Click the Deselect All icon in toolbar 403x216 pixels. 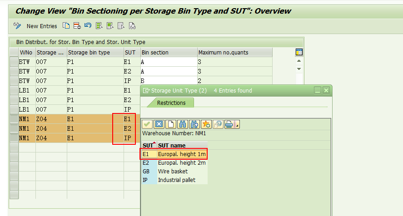pyautogui.click(x=121, y=26)
